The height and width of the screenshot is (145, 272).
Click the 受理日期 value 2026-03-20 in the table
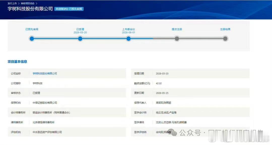162,73
